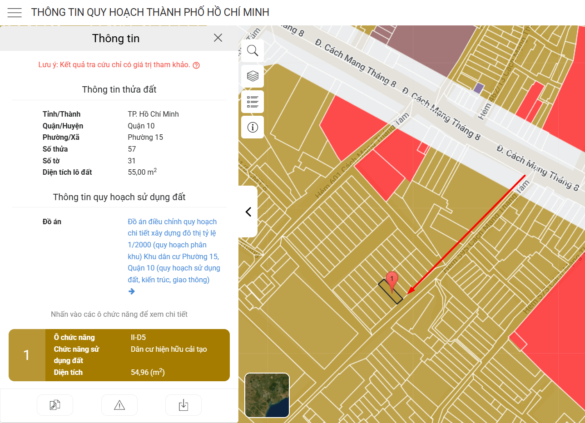This screenshot has height=423, width=585.
Task: Close the Thông tin panel
Action: tap(218, 38)
